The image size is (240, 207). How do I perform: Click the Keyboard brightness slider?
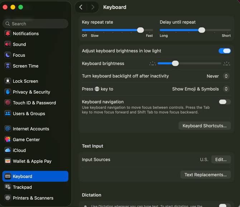(189, 63)
